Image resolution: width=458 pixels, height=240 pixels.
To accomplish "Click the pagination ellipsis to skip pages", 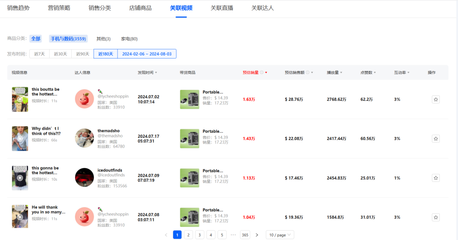I will (x=233, y=234).
